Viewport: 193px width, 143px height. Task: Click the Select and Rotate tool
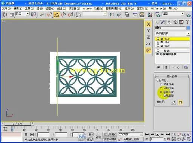click(x=5, y=15)
